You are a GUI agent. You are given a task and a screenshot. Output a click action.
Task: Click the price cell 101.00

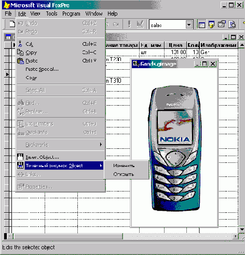175,52
